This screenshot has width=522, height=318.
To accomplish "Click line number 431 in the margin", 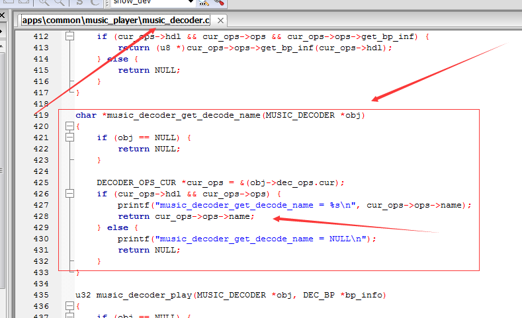I will [x=41, y=250].
